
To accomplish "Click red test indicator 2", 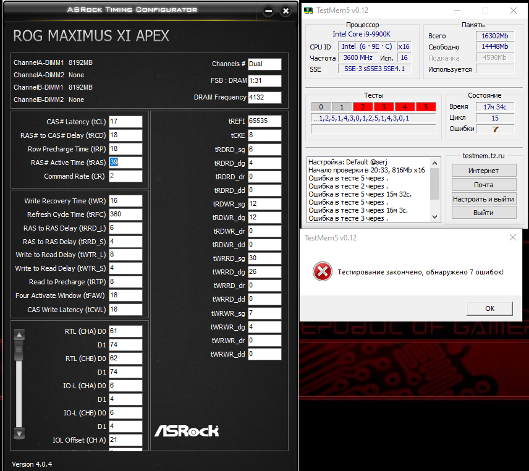I will (363, 107).
